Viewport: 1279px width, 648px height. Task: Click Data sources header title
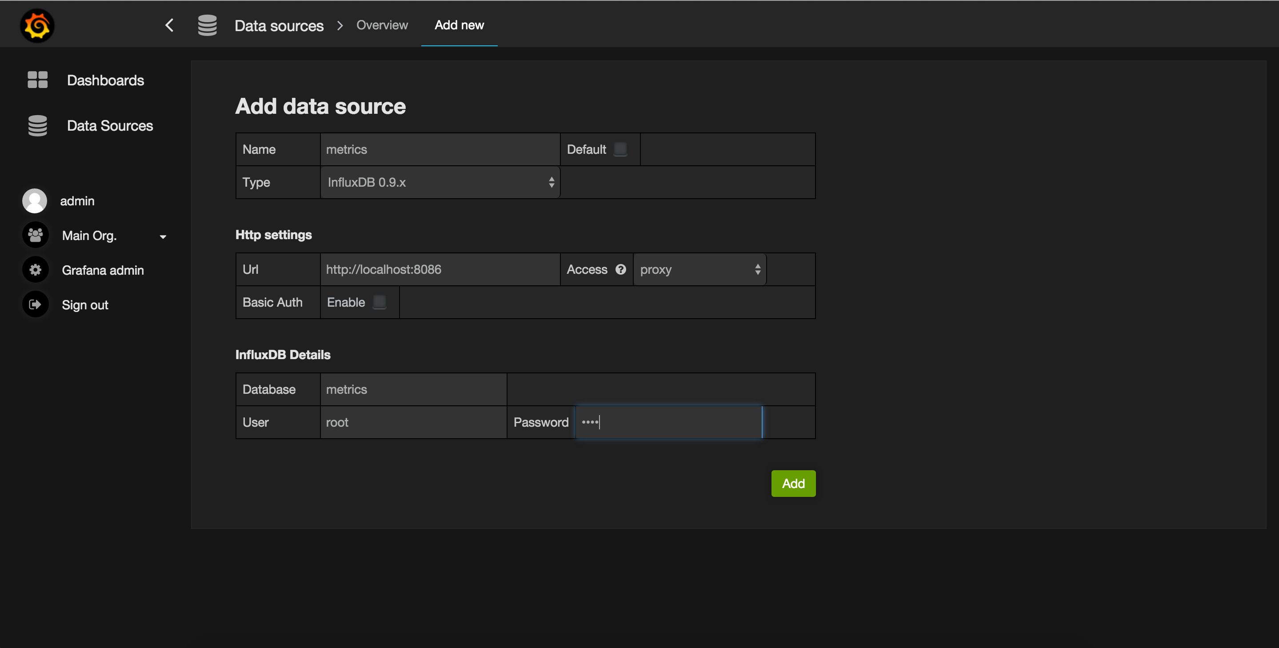[x=279, y=25]
